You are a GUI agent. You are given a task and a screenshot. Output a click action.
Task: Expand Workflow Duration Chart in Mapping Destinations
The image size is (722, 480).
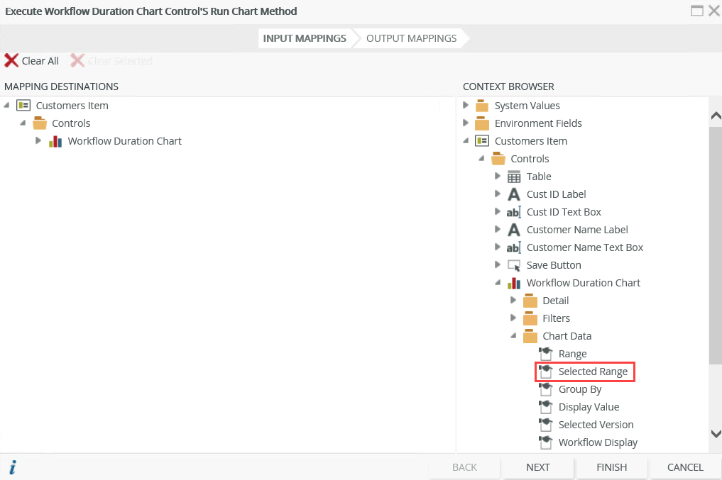tap(38, 140)
